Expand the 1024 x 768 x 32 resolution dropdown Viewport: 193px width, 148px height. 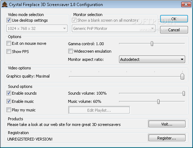(37, 28)
